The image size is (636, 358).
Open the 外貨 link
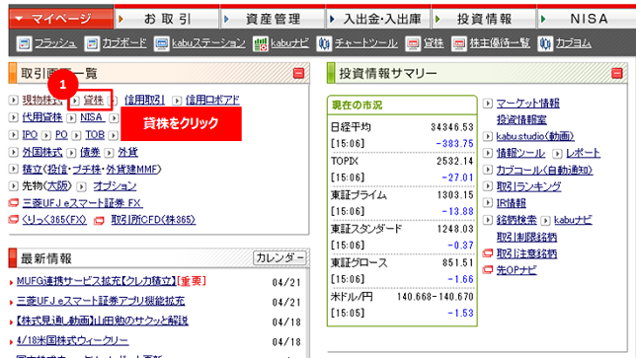pyautogui.click(x=127, y=152)
